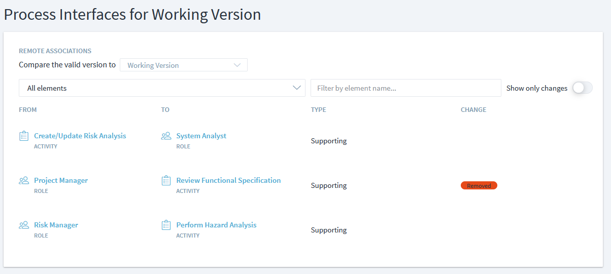Open the Review Functional Specification link

[x=228, y=180]
